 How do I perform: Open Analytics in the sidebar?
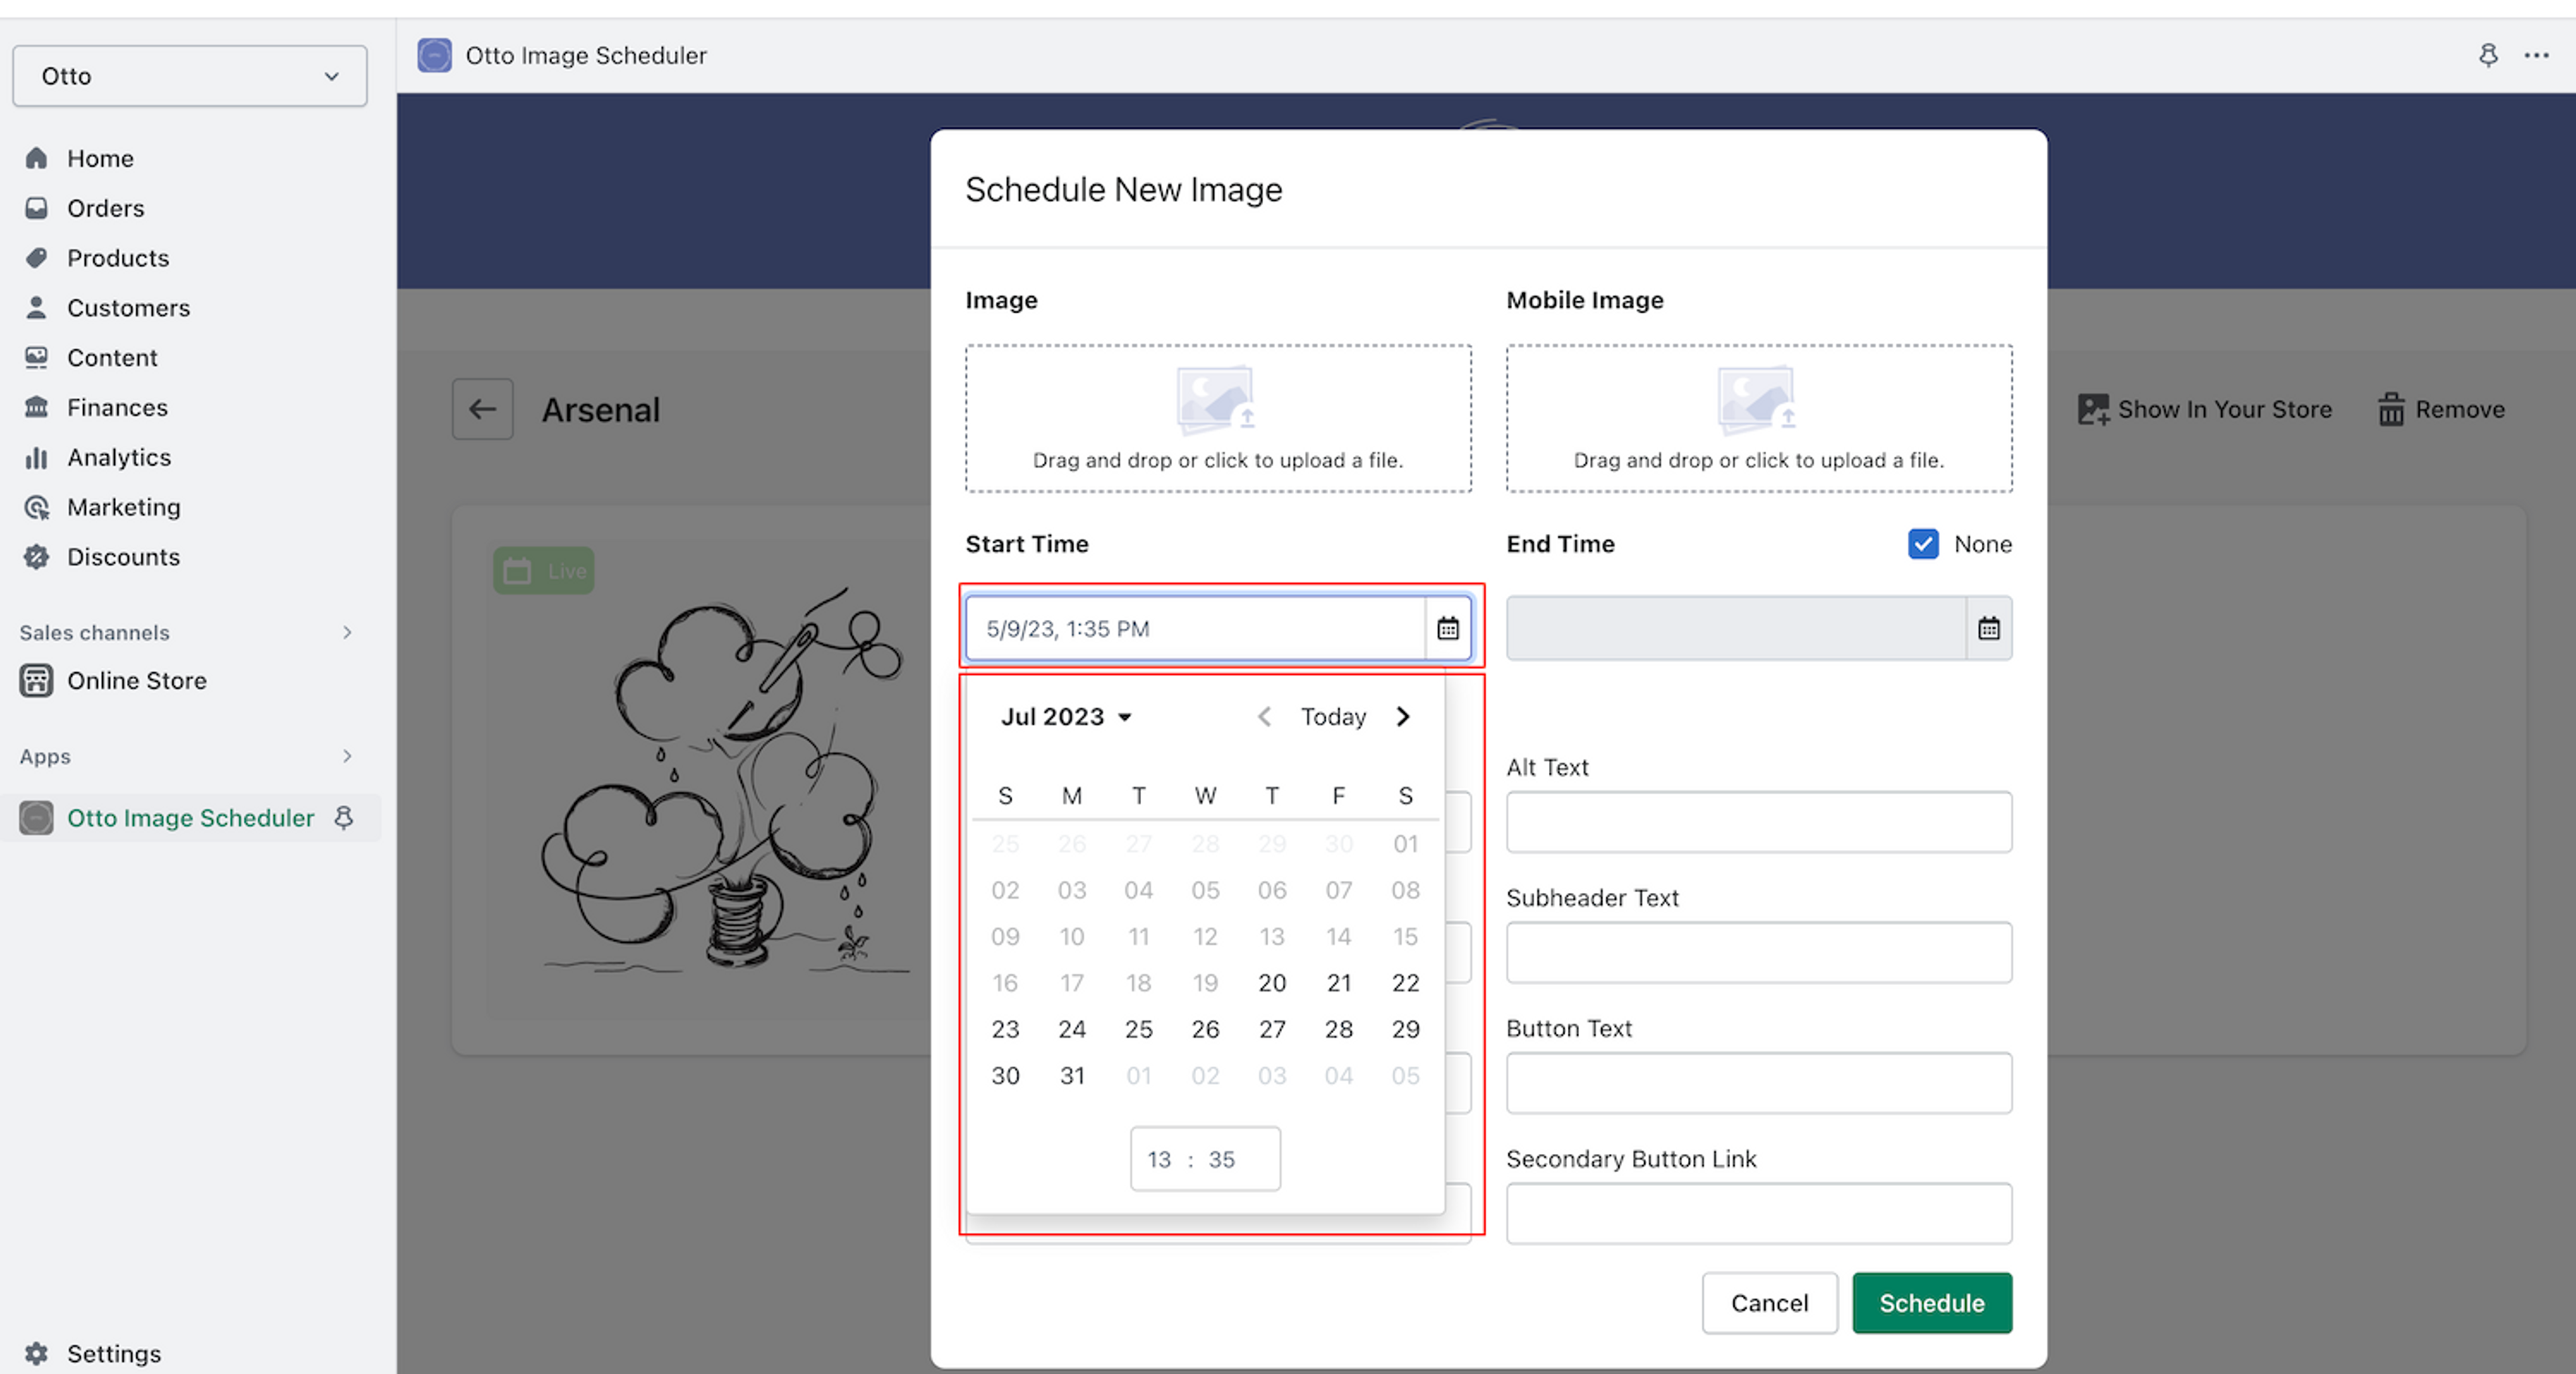(119, 457)
